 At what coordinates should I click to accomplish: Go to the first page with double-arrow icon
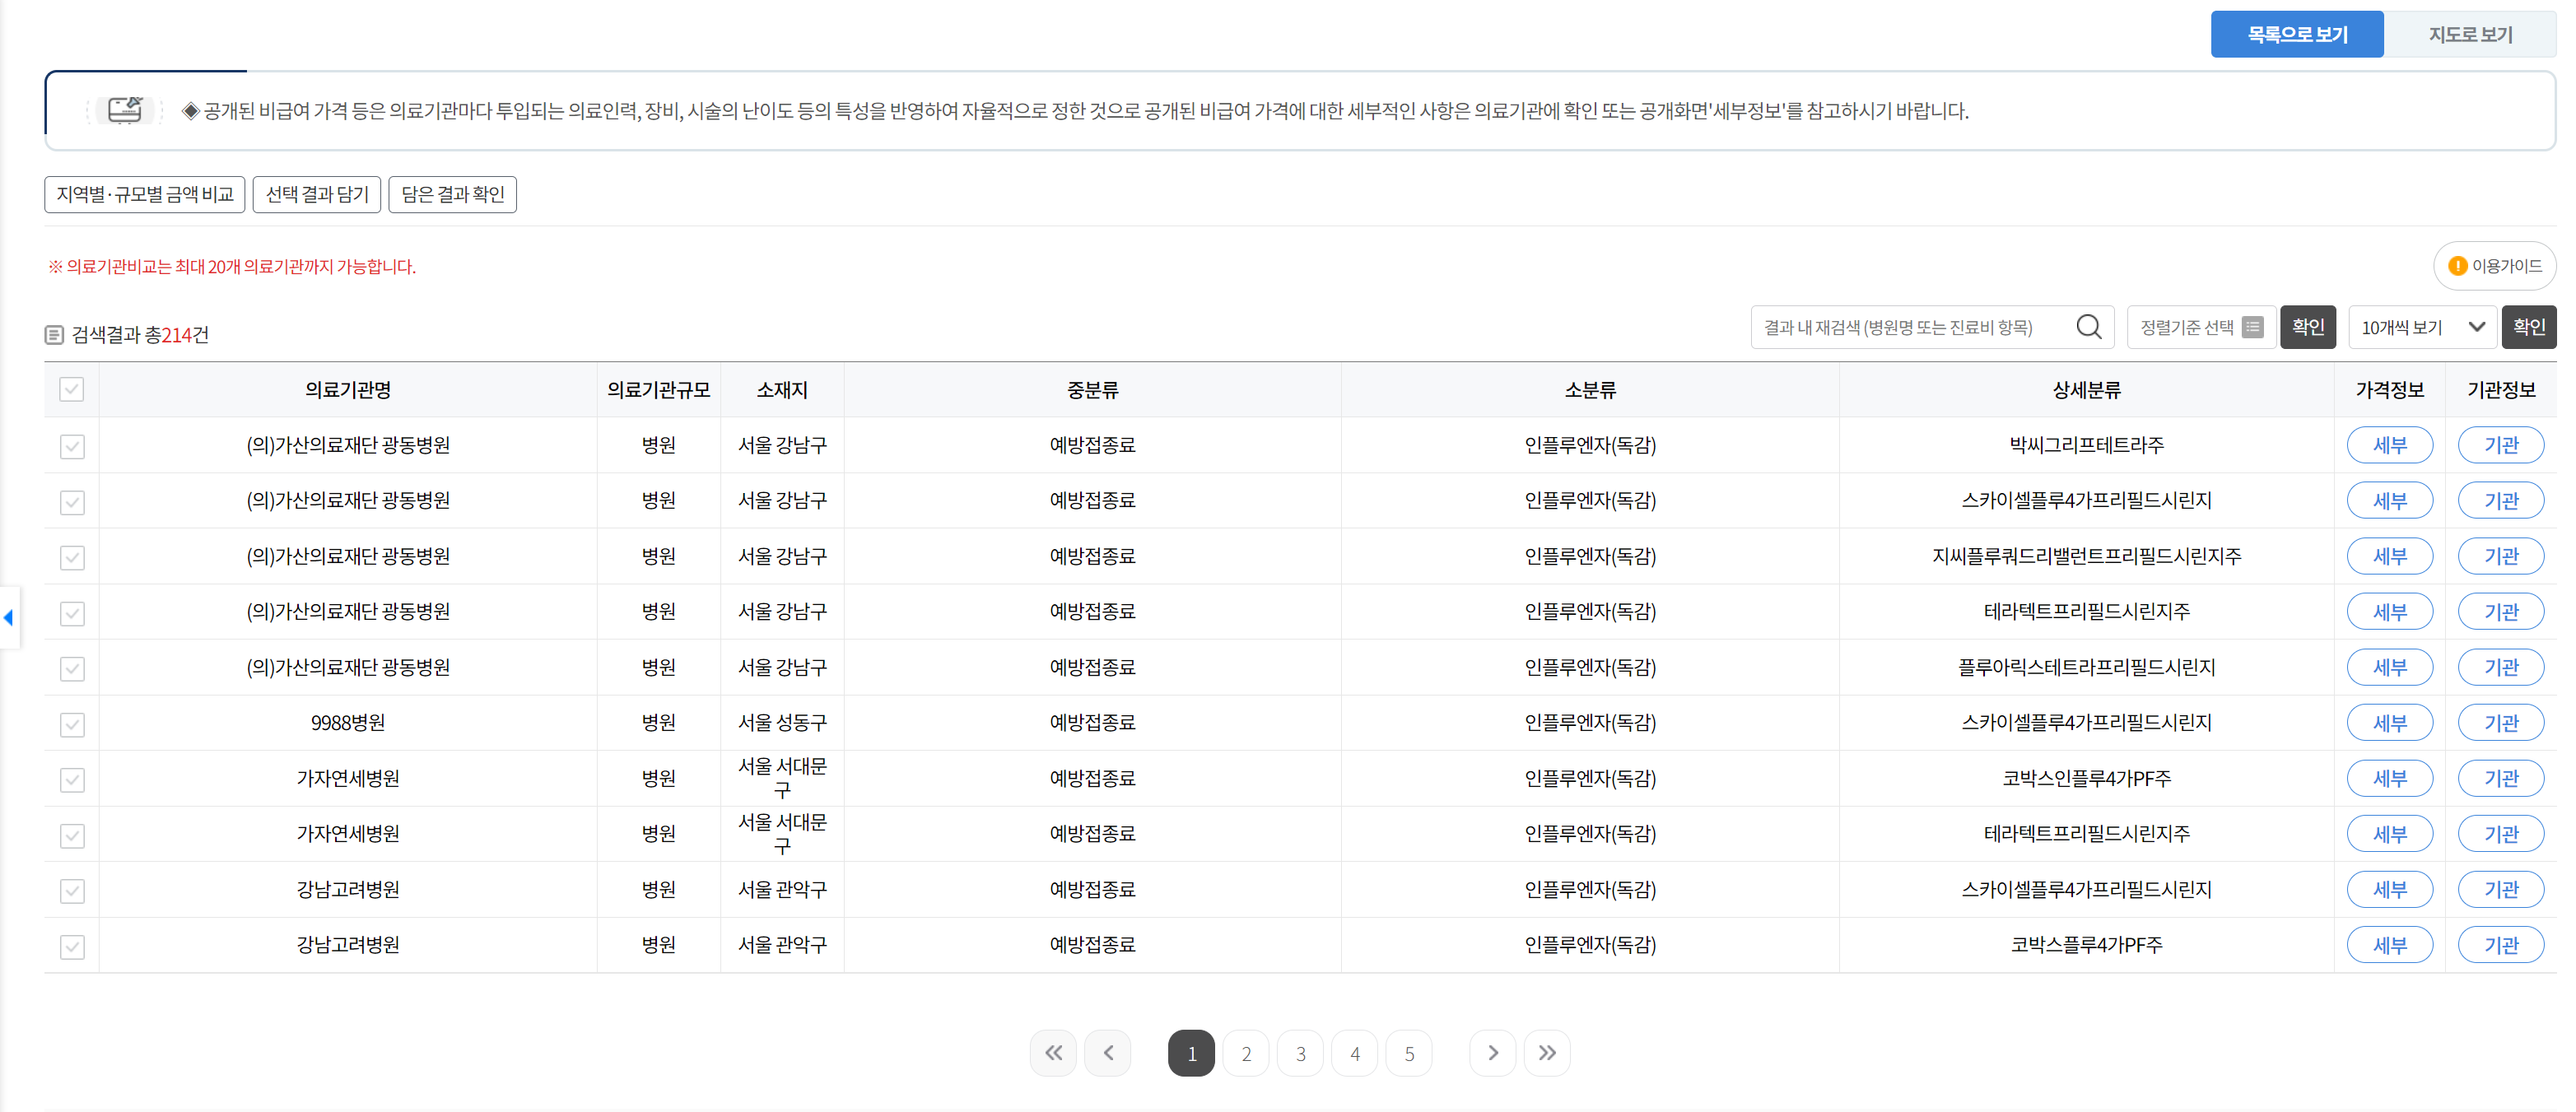click(1053, 1052)
